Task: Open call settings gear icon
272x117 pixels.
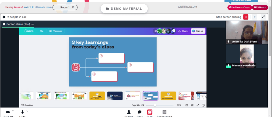Action: tap(4, 17)
